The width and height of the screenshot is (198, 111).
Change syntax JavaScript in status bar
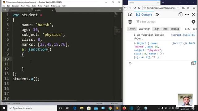tap(114, 104)
